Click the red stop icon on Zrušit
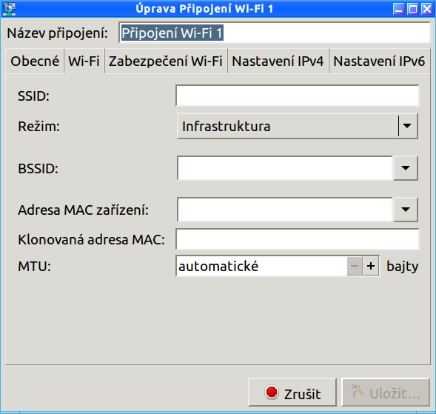This screenshot has width=436, height=414. pos(272,393)
